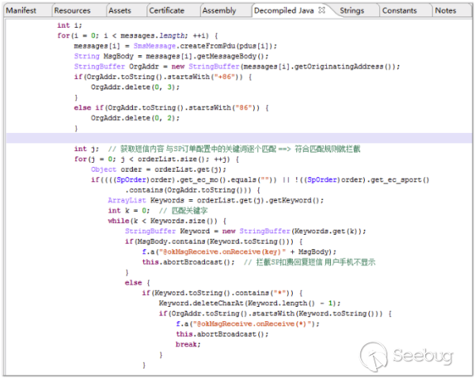The width and height of the screenshot is (475, 378).
Task: View the Notes tab
Action: click(x=446, y=10)
